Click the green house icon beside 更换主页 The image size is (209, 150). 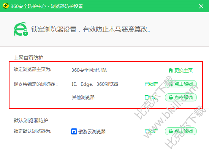171,70
